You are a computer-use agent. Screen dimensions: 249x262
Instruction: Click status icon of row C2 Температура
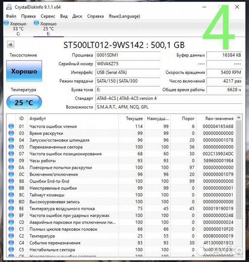11,236
